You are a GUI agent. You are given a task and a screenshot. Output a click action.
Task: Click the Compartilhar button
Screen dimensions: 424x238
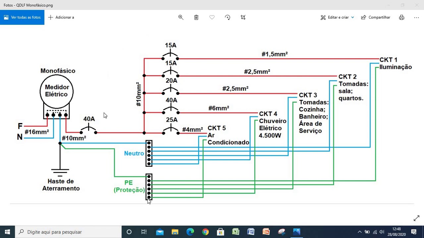coord(376,17)
